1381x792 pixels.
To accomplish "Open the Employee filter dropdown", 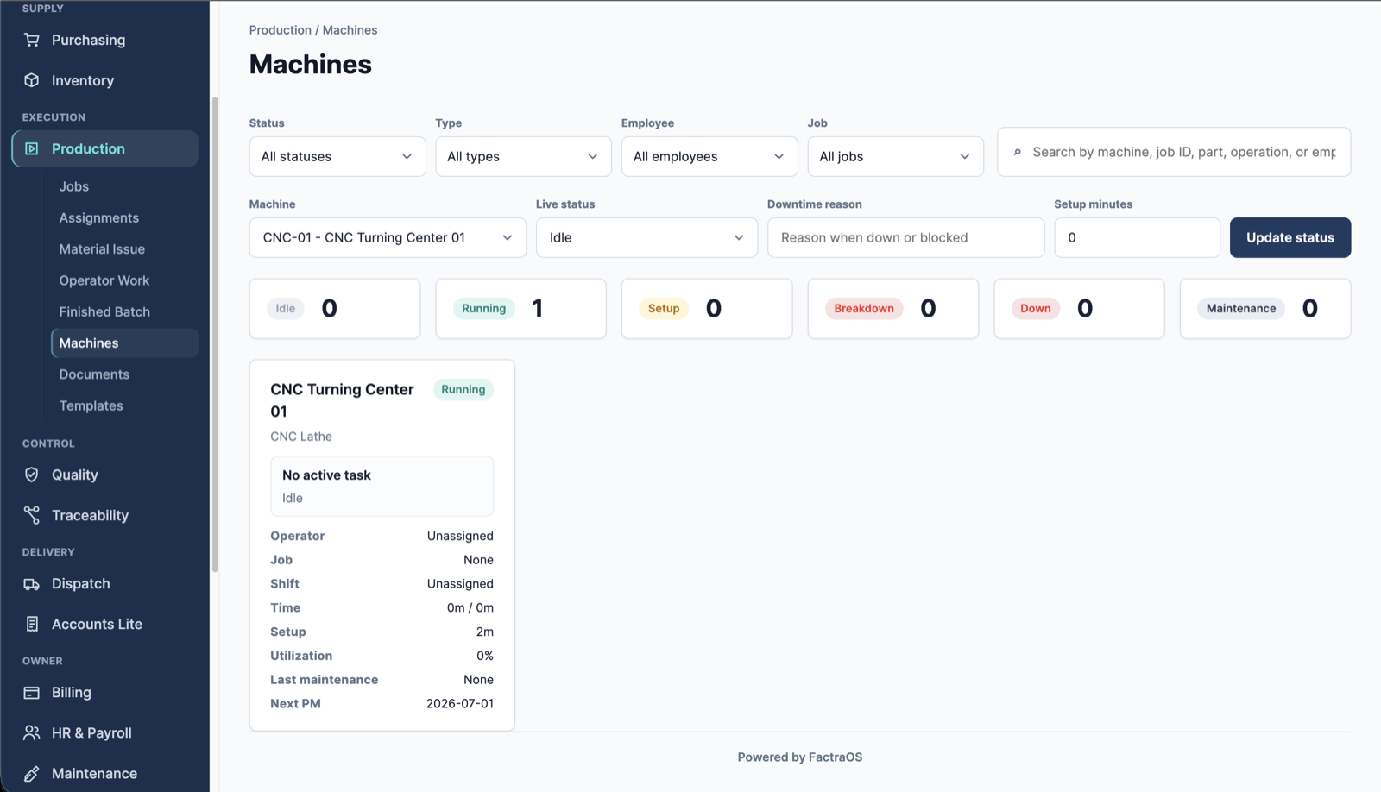I will point(709,156).
